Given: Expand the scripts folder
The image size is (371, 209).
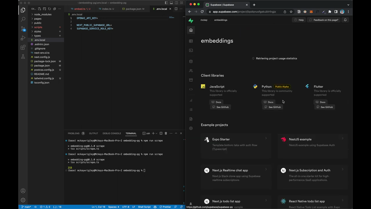Looking at the screenshot, I should 38,27.
